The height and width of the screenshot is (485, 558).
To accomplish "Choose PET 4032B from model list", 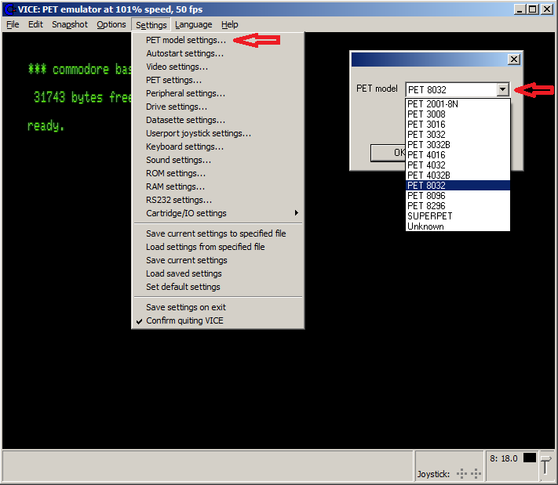I will (458, 176).
